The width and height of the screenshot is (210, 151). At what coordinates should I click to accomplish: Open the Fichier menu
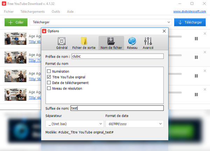point(9,12)
